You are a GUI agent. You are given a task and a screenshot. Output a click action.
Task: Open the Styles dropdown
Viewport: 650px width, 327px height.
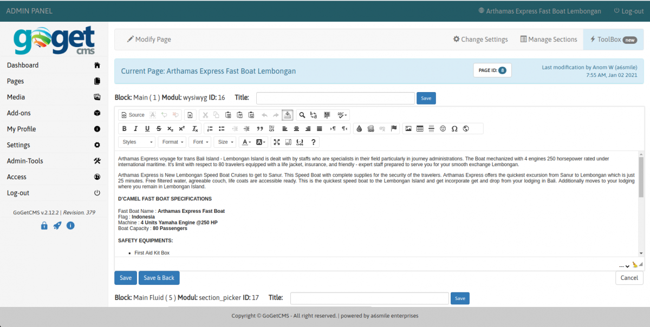(136, 142)
